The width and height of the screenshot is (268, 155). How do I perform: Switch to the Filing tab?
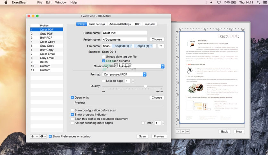point(81,24)
